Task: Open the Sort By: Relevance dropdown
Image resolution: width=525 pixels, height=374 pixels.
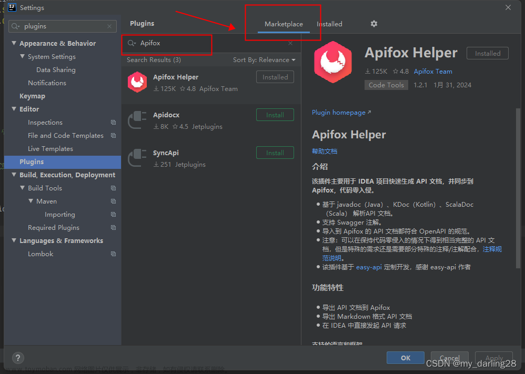Action: 264,60
